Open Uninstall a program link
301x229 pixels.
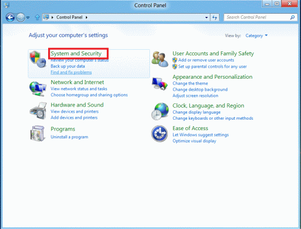pyautogui.click(x=70, y=137)
